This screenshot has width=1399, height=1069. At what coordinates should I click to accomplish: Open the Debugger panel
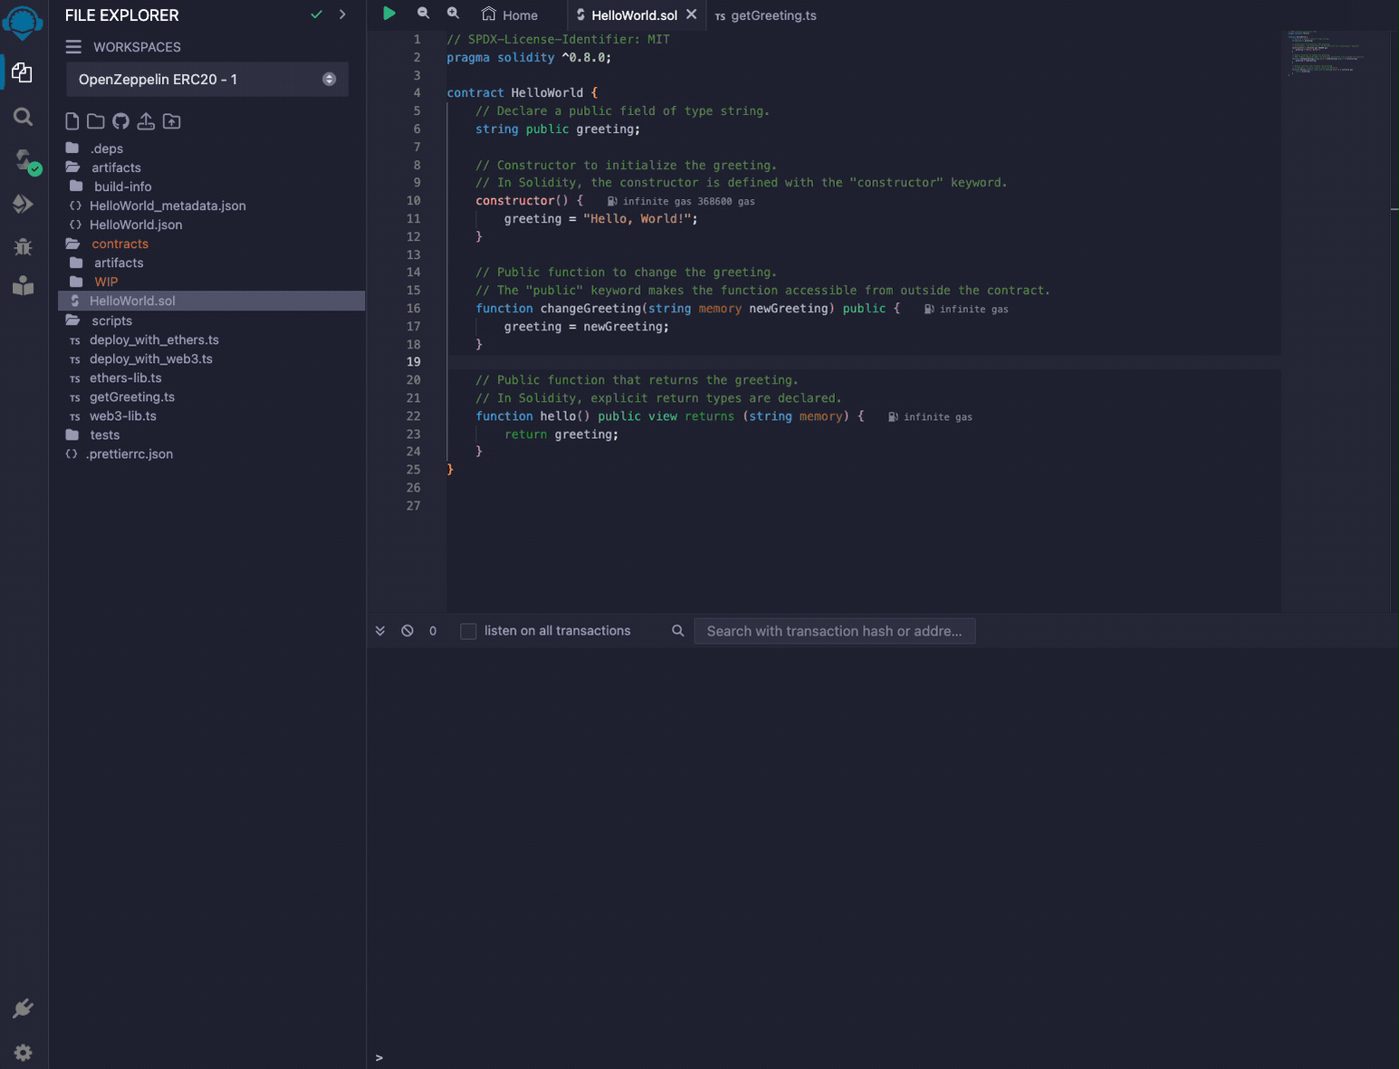(x=23, y=246)
